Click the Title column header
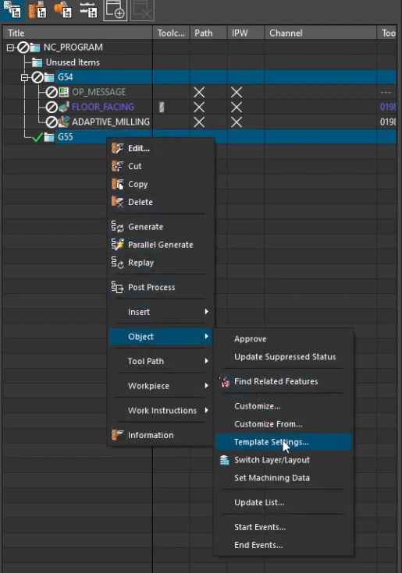This screenshot has width=402, height=573. click(x=77, y=33)
